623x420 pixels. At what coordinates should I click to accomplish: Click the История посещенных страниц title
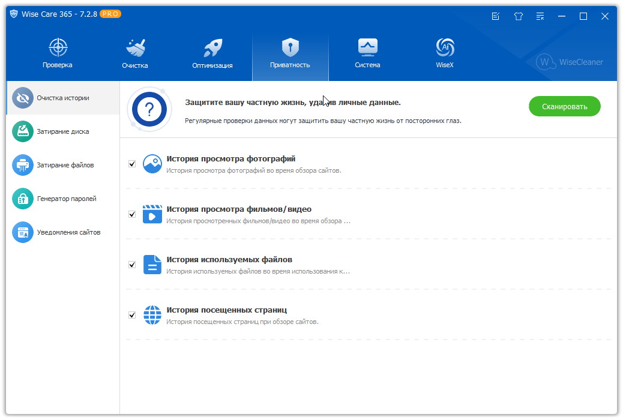tap(226, 310)
